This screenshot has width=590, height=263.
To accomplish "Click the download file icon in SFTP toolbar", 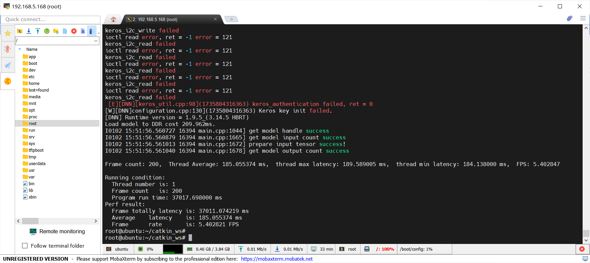I will click(x=29, y=31).
